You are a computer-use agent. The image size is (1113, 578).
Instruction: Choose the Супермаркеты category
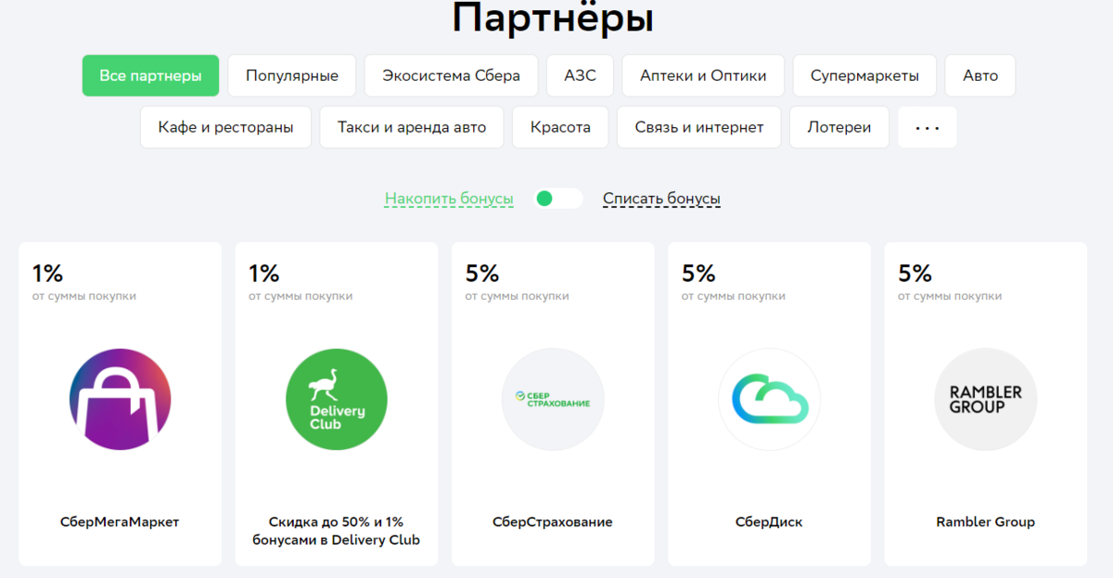[865, 76]
